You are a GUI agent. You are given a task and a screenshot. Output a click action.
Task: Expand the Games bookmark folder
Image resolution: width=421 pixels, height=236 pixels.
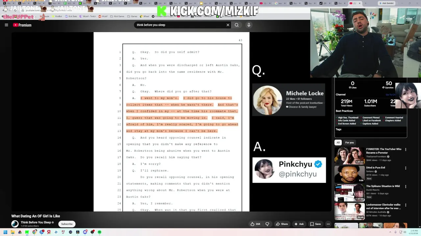133,16
